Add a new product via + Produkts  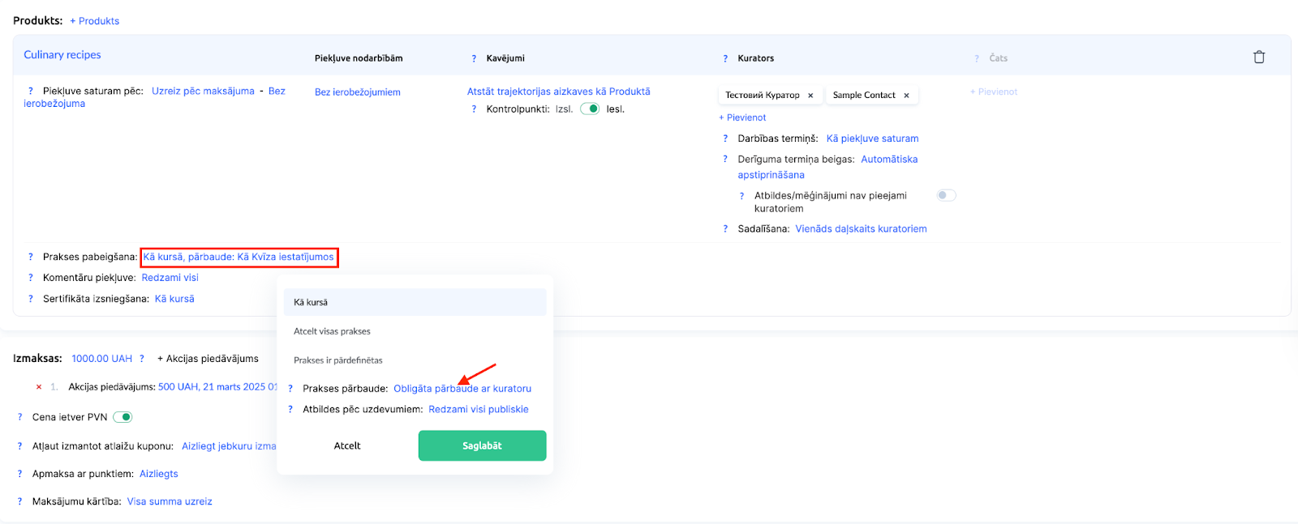(x=94, y=21)
